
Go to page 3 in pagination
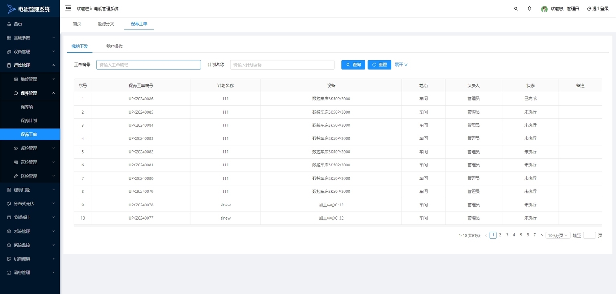coord(507,235)
